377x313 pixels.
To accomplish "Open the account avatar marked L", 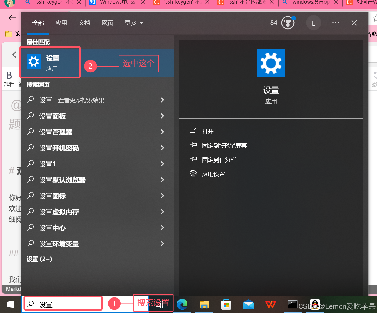I will click(x=313, y=22).
